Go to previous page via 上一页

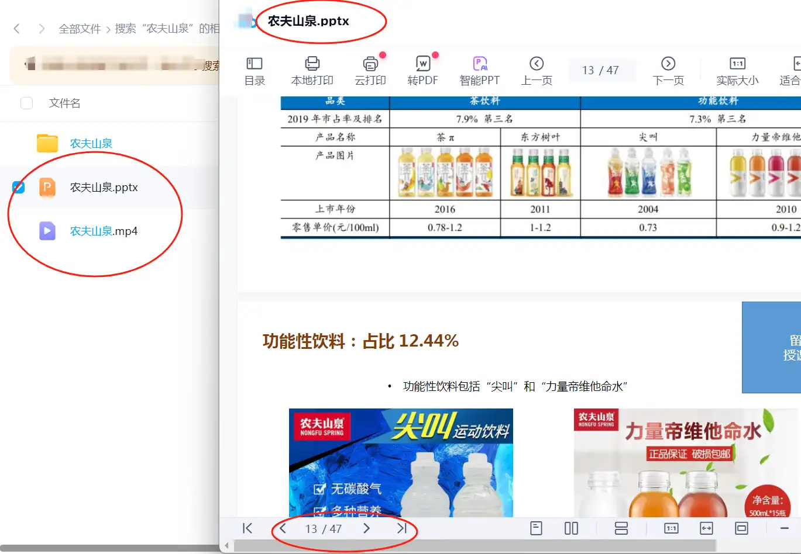tap(537, 71)
